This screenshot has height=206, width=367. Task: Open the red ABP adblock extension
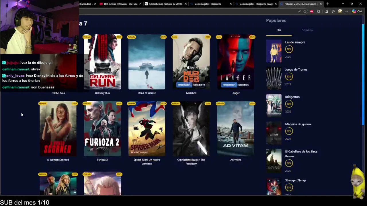(312, 11)
